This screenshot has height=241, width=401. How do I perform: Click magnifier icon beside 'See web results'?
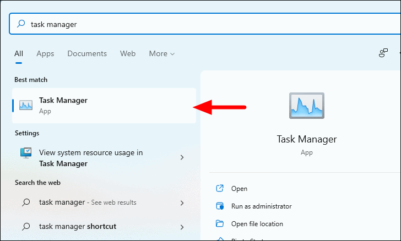(26, 202)
